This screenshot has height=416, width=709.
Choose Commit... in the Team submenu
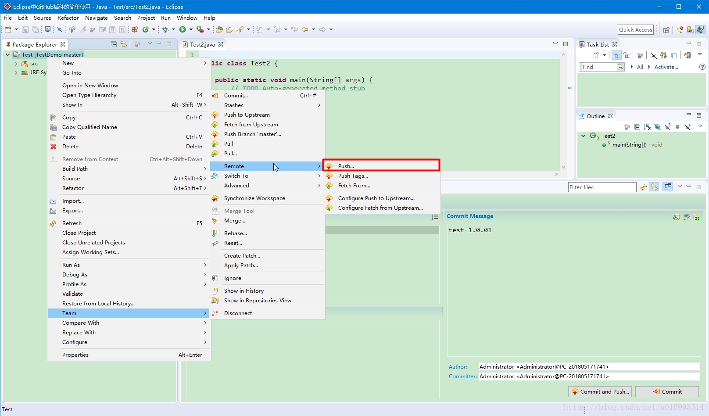[267, 95]
